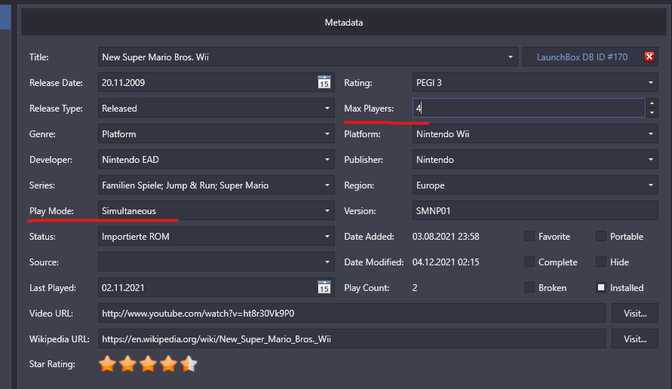
Task: Select the Metadata header tab
Action: pyautogui.click(x=344, y=23)
